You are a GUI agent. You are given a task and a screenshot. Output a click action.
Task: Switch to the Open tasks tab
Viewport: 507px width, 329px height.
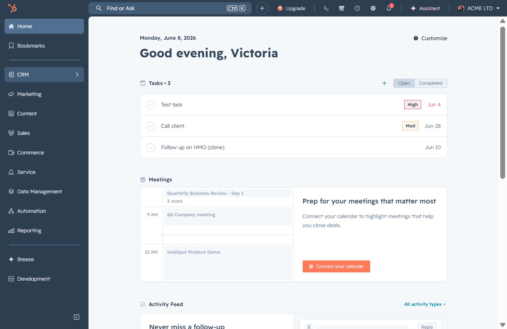coord(404,83)
